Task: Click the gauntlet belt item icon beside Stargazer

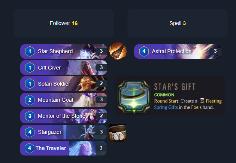Action: coord(117,133)
